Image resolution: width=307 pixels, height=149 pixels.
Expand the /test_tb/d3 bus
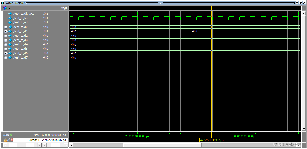pyautogui.click(x=6, y=40)
